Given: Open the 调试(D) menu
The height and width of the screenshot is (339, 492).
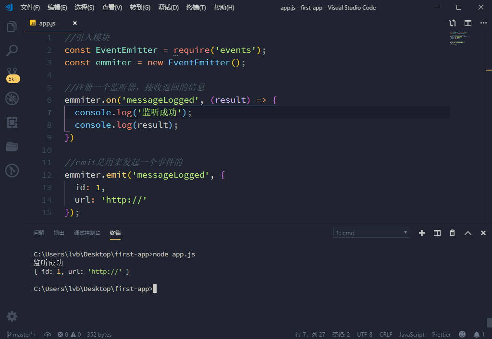Looking at the screenshot, I should pos(168,8).
